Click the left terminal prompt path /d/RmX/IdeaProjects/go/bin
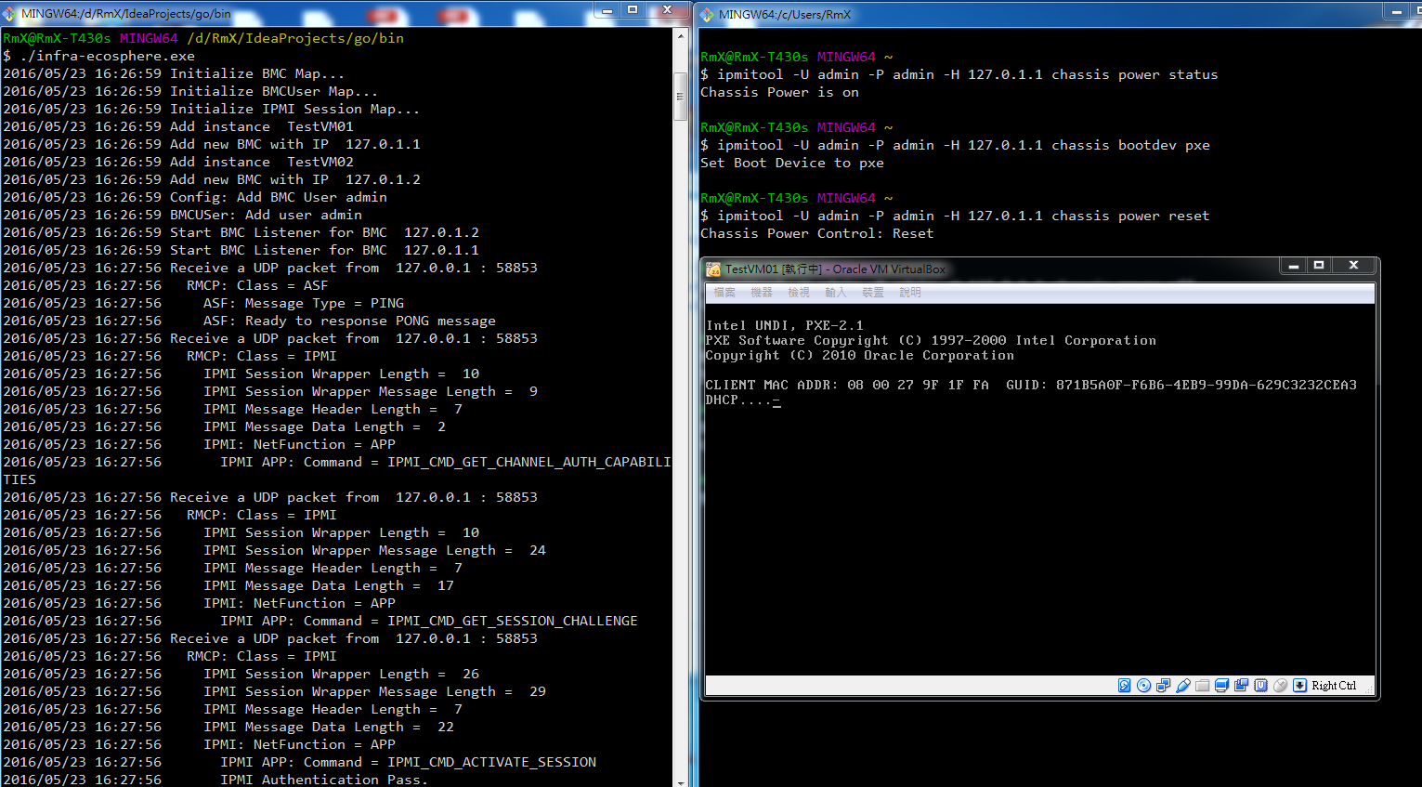Viewport: 1422px width, 787px height. pos(295,38)
